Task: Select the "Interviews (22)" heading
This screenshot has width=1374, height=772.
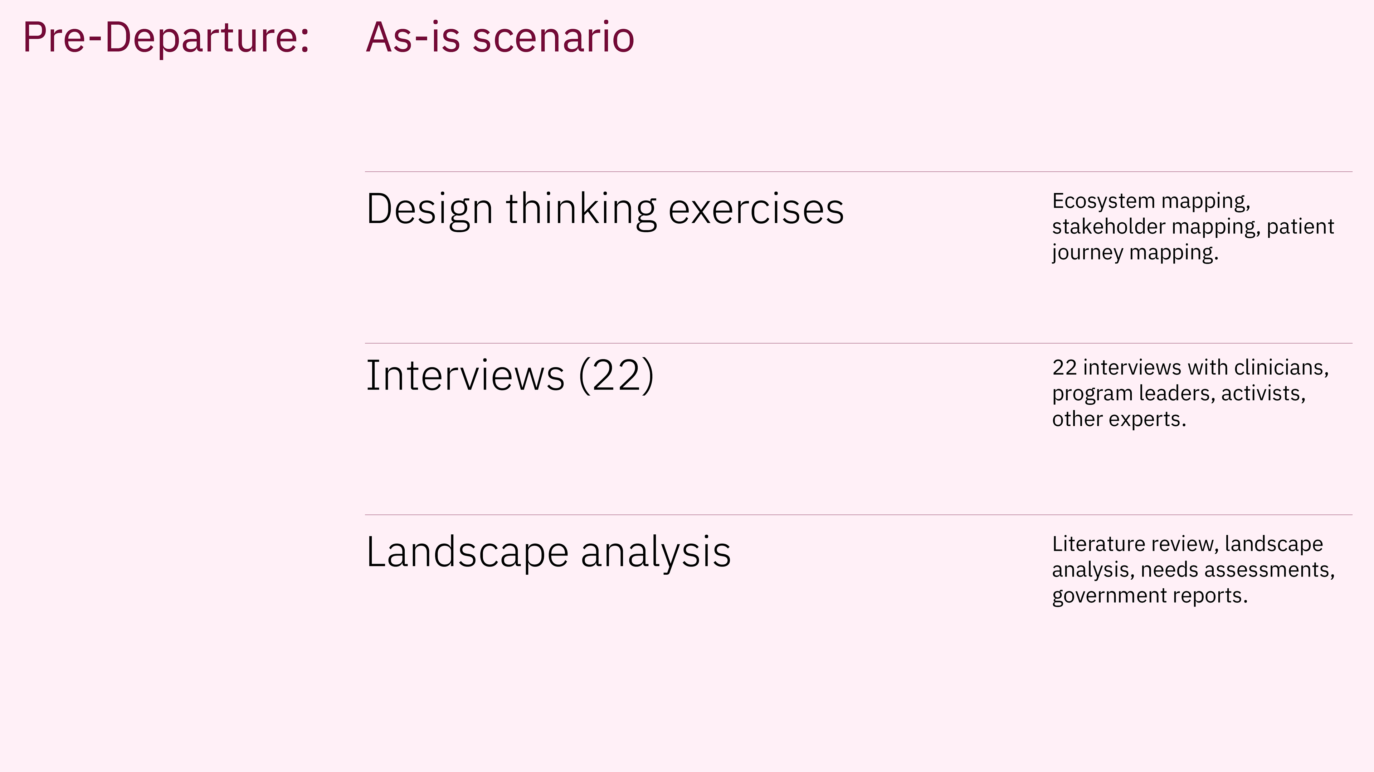Action: pos(510,376)
